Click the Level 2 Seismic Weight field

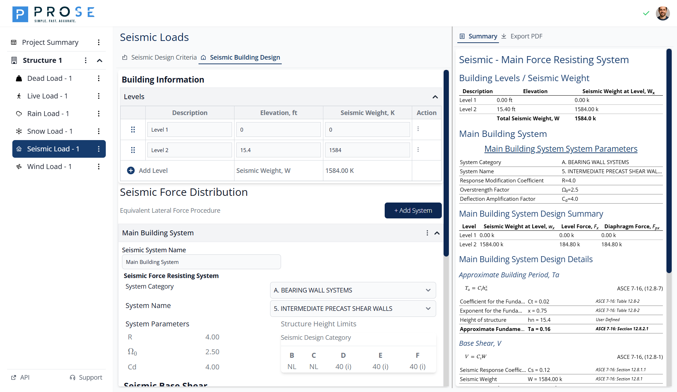tap(367, 150)
